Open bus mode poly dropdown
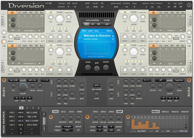This screenshot has height=138, width=194. [97, 85]
